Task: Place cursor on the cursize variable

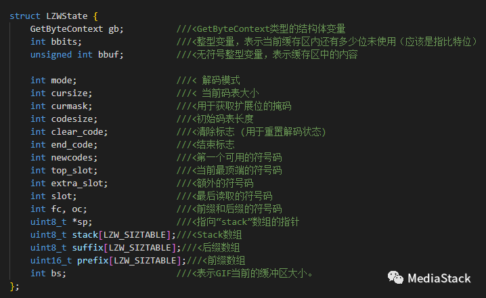Action: pos(71,93)
